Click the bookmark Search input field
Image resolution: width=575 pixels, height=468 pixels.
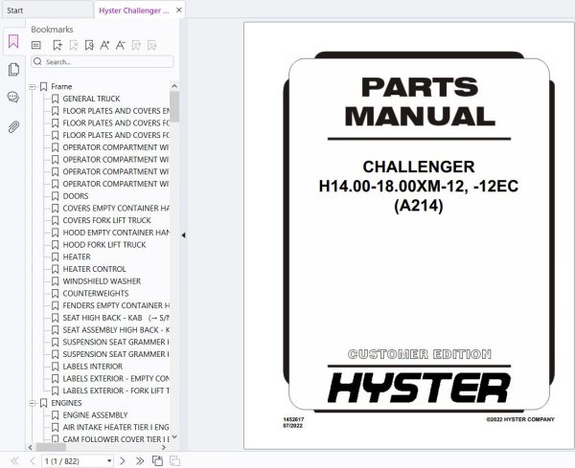coord(103,61)
